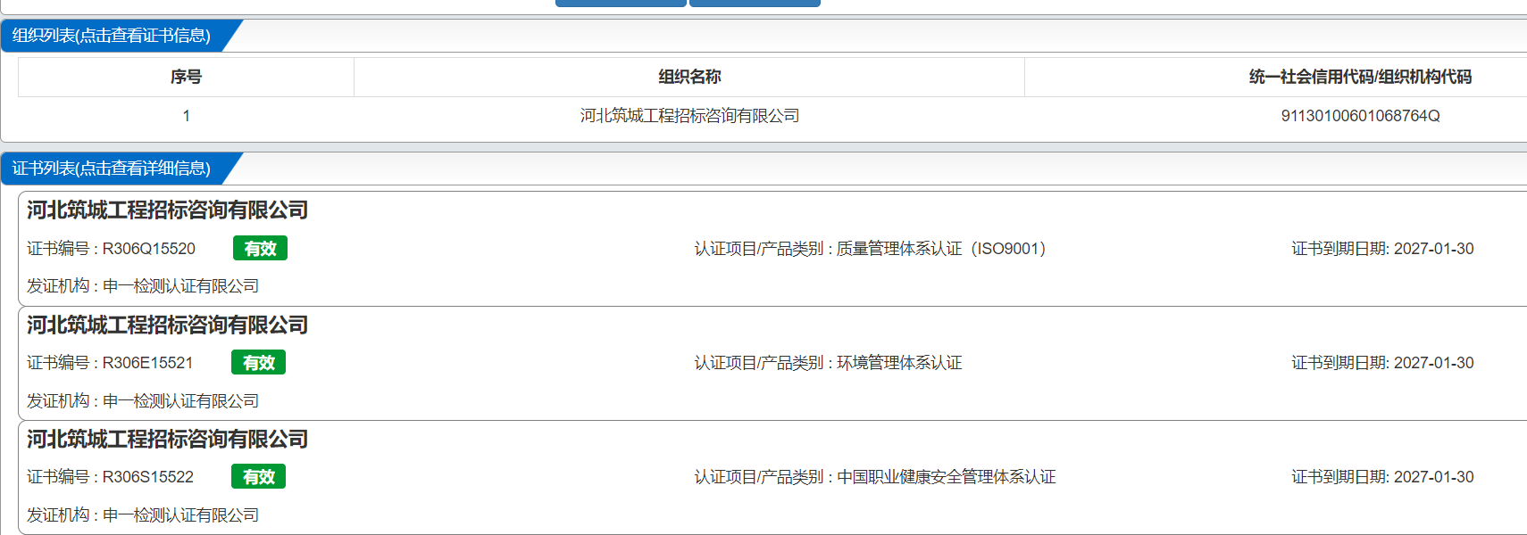Click the 序号 column header
The width and height of the screenshot is (1527, 535).
(186, 77)
